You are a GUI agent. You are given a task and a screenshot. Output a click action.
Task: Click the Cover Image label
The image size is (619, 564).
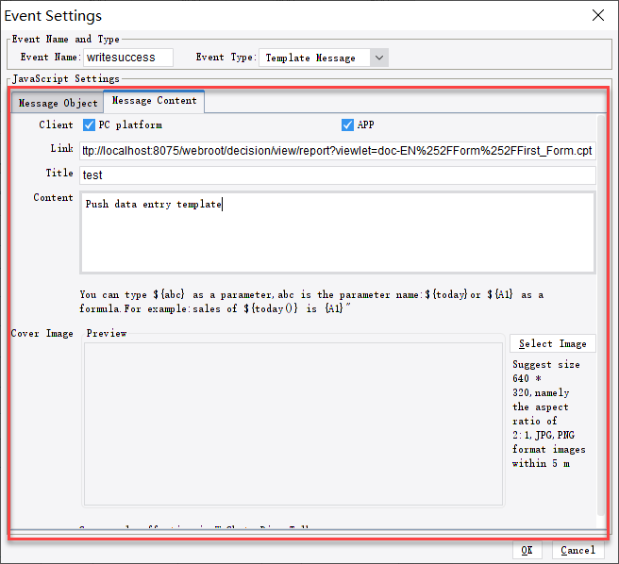(x=42, y=334)
